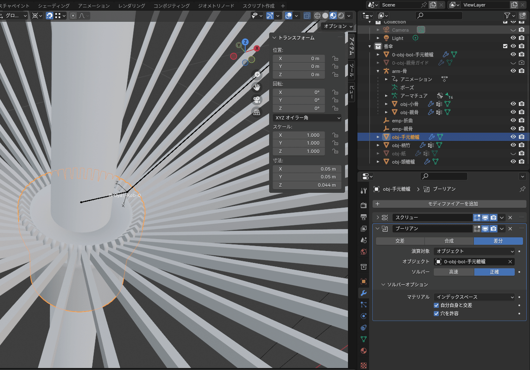Switch perspective/orthographic with the grid gizmo
Screen dimensions: 530x370
pyautogui.click(x=257, y=112)
